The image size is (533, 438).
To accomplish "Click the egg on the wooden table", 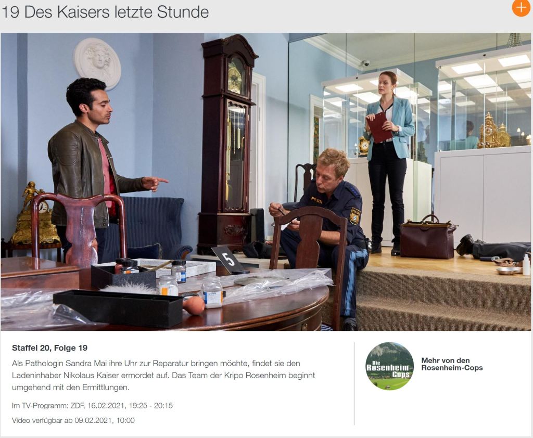I will [194, 305].
